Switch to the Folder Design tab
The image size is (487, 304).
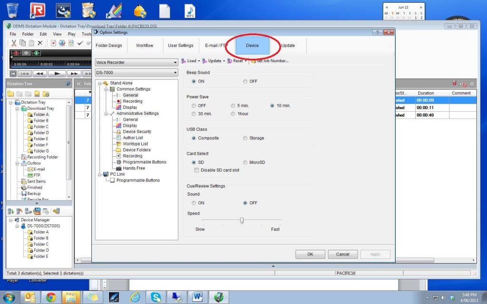(109, 45)
